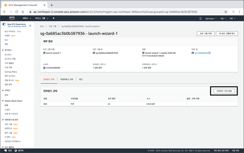The image size is (244, 153).
Task: Open feedback chat icon in footer
Action: coord(6,150)
